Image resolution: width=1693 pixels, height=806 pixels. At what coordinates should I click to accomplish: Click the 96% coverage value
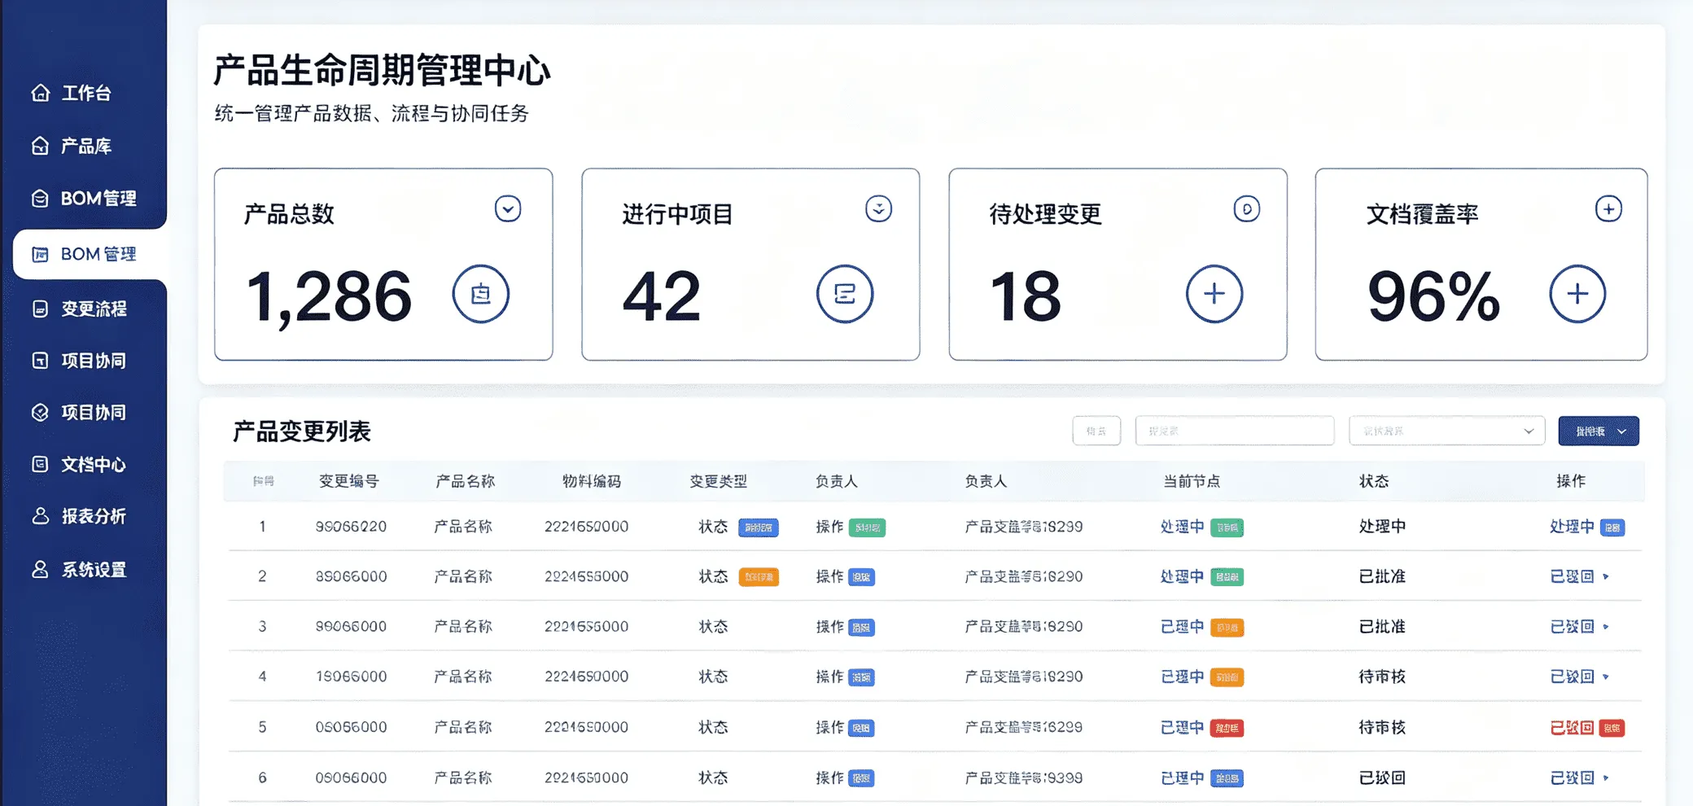[1433, 297]
